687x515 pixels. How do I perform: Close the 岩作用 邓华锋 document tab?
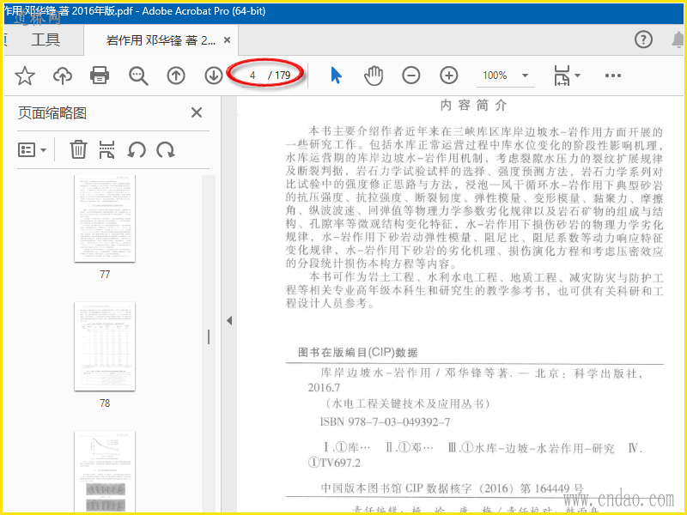coord(227,40)
